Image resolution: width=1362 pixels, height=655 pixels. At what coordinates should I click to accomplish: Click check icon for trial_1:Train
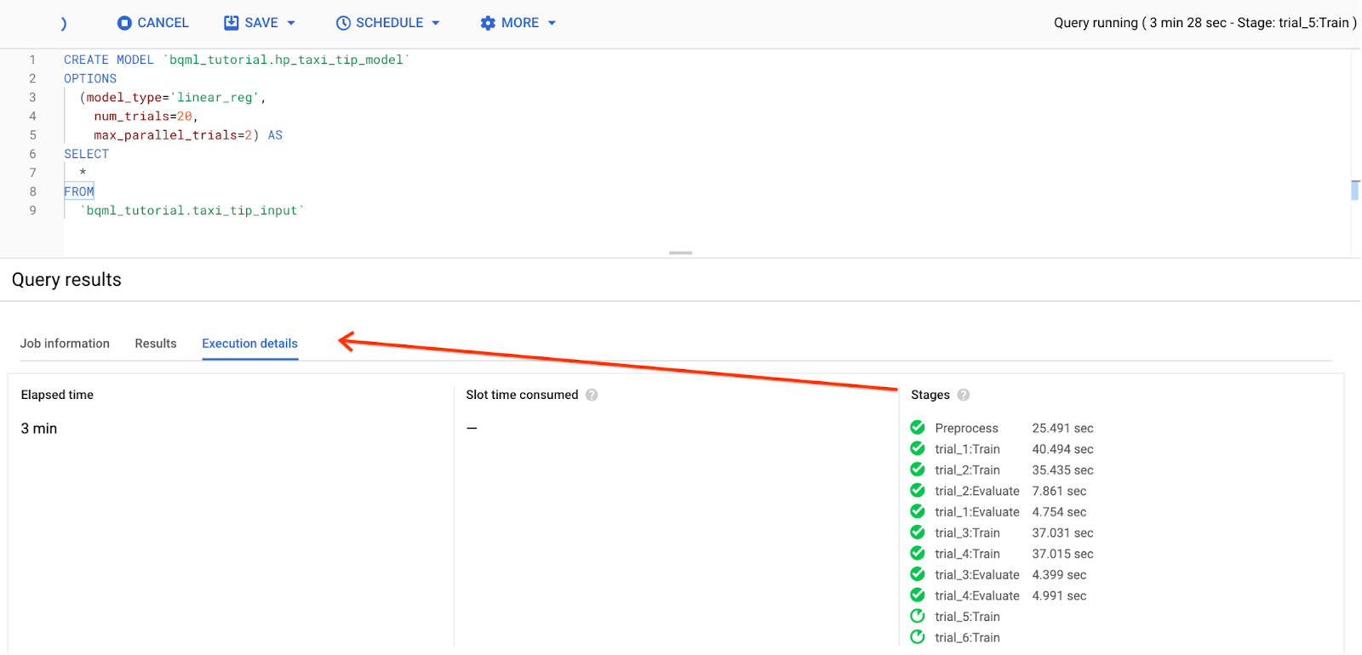pyautogui.click(x=918, y=448)
